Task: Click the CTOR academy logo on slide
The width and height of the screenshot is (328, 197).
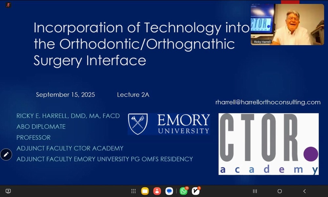Action: (268, 144)
